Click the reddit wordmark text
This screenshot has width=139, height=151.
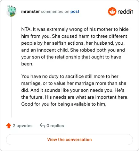point(125,11)
